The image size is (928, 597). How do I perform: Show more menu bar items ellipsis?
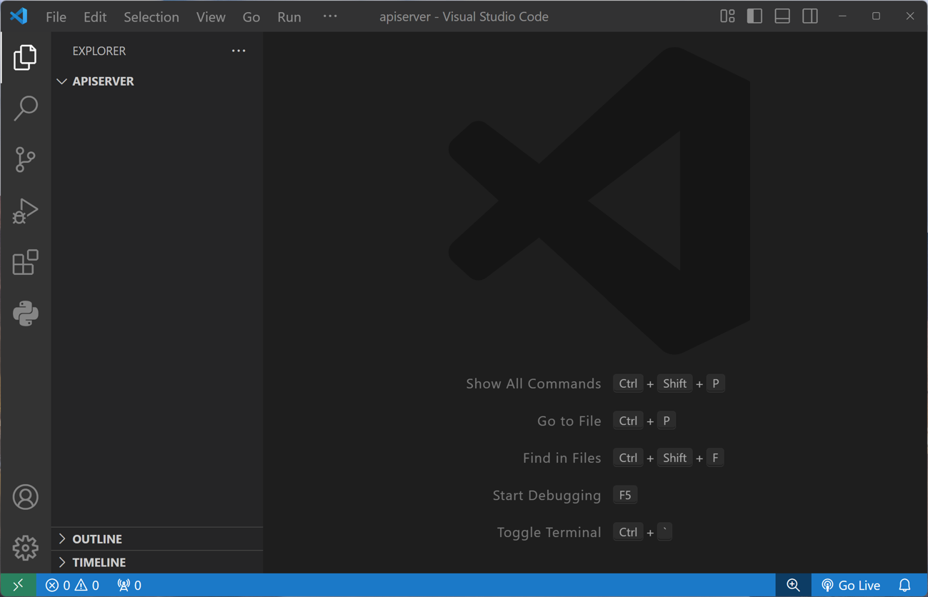330,16
